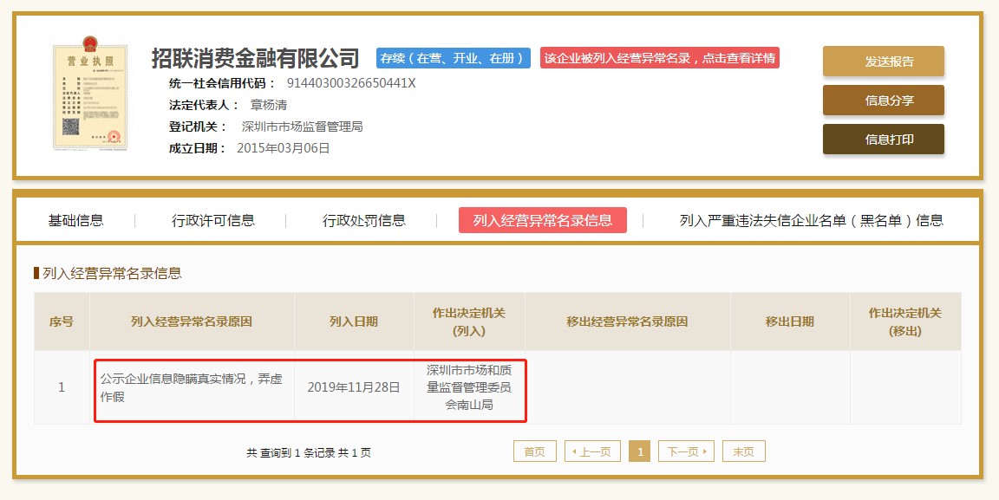This screenshot has width=999, height=500.
Task: Switch to the 行政许可信息 tab
Action: (x=213, y=220)
